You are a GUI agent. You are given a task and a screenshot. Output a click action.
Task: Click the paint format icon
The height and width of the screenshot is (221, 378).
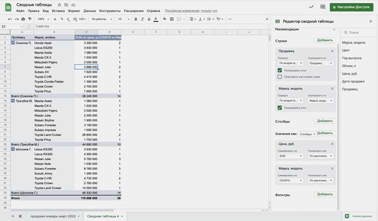[30, 19]
